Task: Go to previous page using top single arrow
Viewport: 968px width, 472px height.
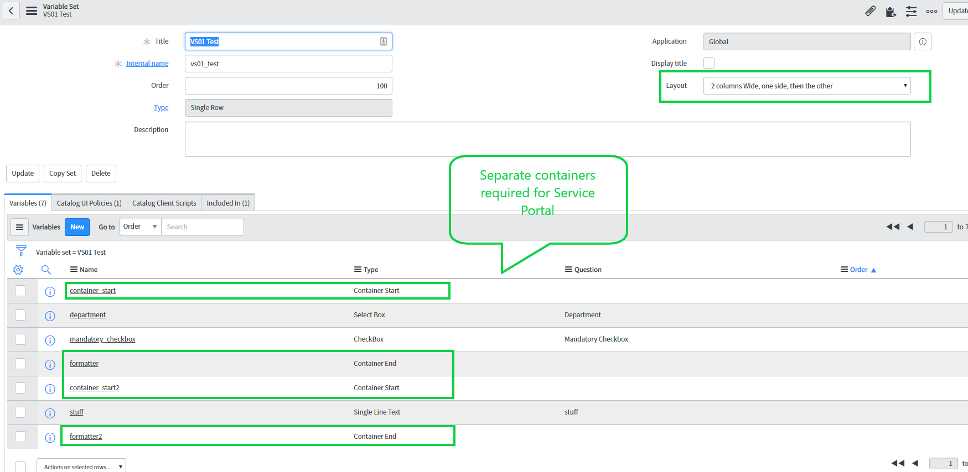Action: point(910,227)
